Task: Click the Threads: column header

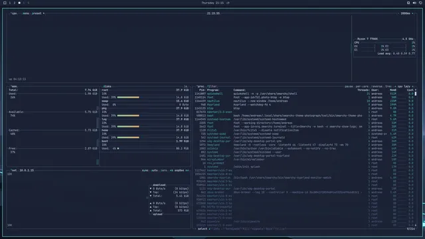Action: pyautogui.click(x=363, y=90)
